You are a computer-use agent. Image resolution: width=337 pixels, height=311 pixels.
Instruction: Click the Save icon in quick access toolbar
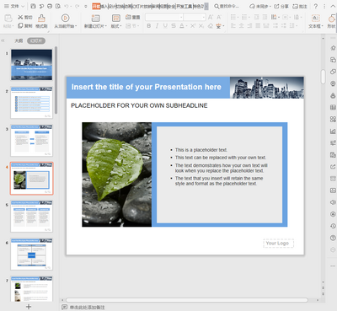(33, 6)
